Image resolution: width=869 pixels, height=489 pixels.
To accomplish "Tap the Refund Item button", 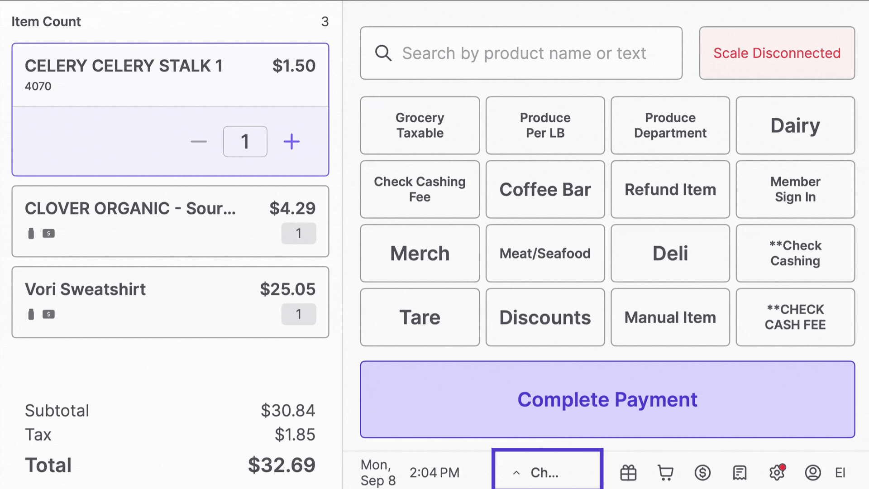I will click(x=670, y=189).
